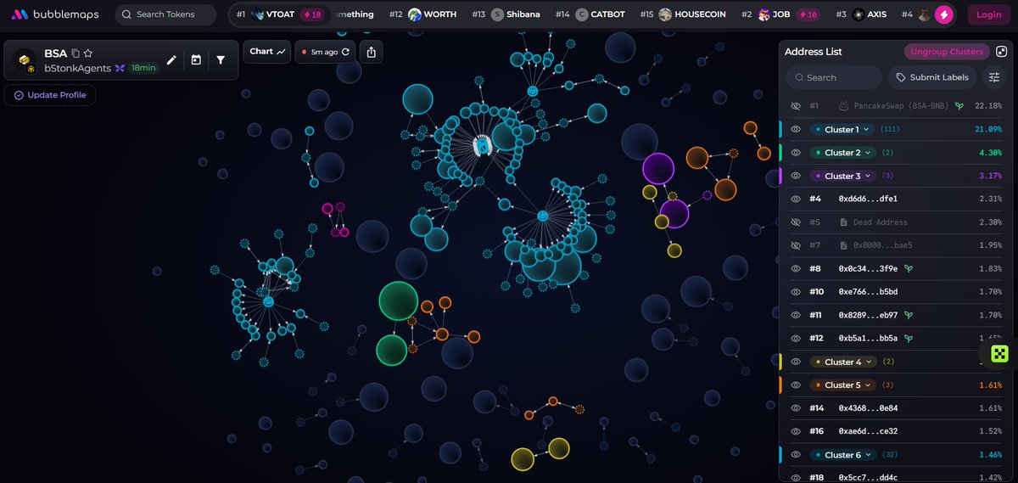
Task: Click the 18min age badge
Action: tap(143, 68)
